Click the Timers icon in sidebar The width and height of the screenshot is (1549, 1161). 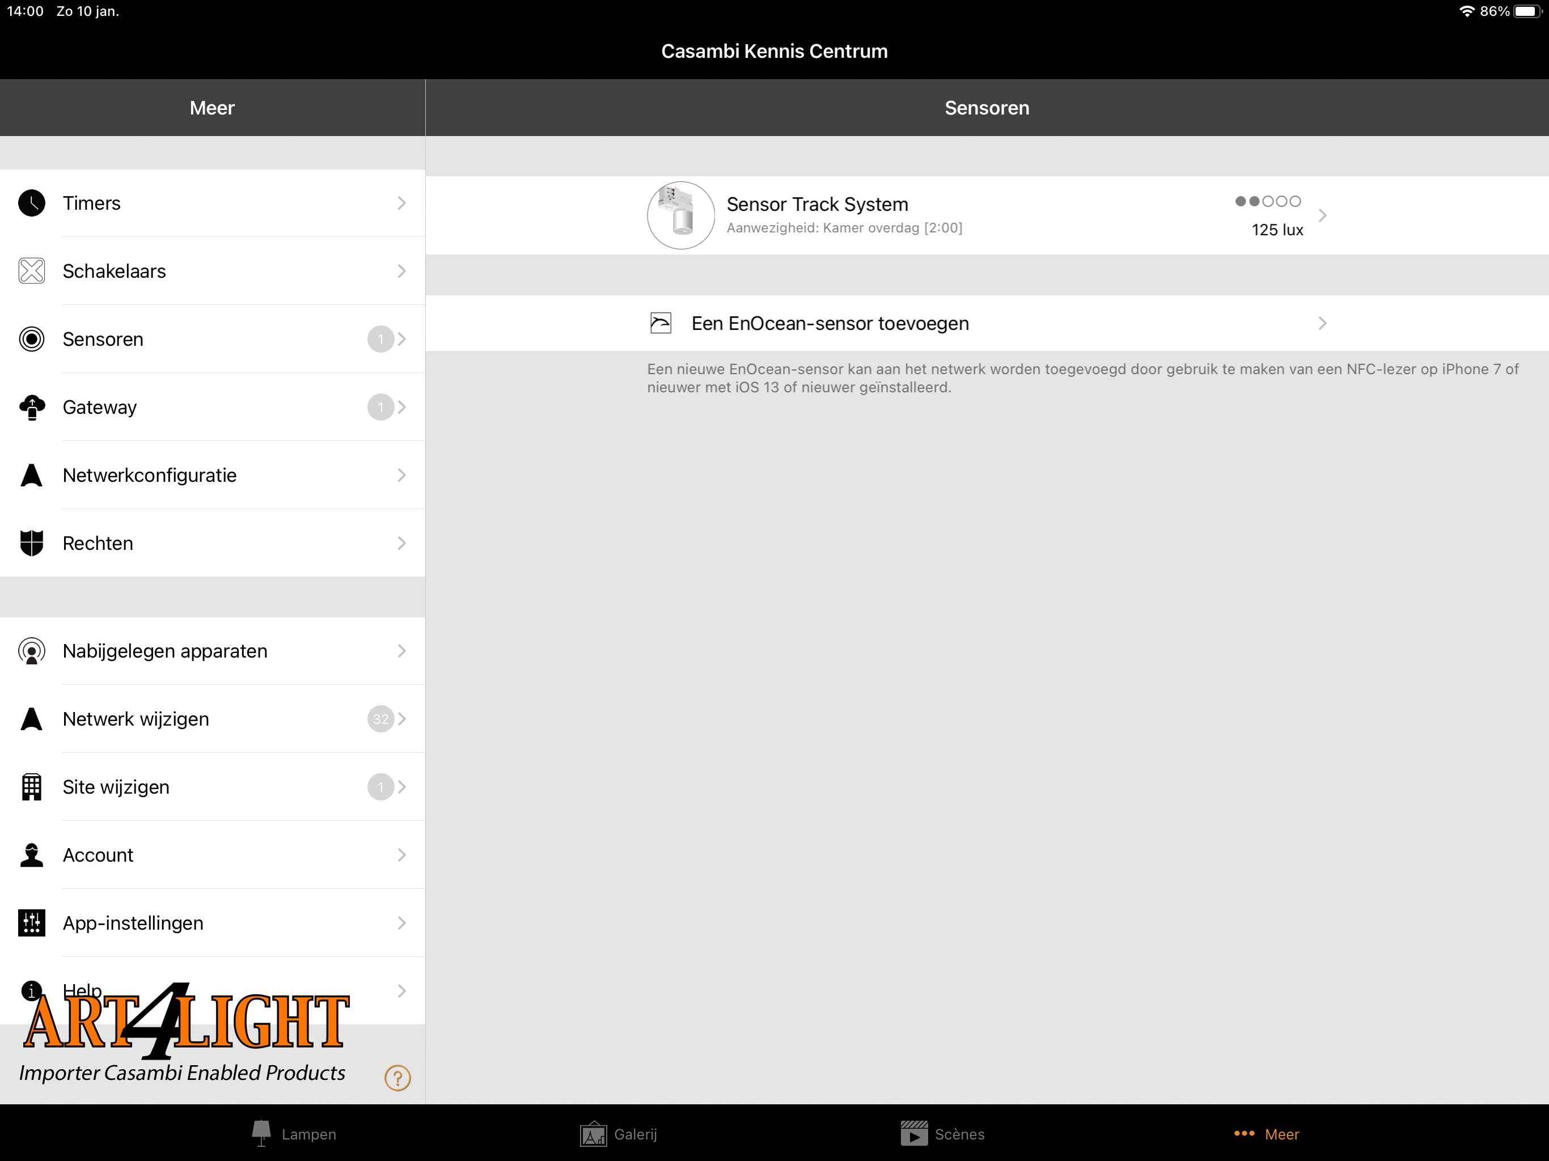(x=32, y=202)
